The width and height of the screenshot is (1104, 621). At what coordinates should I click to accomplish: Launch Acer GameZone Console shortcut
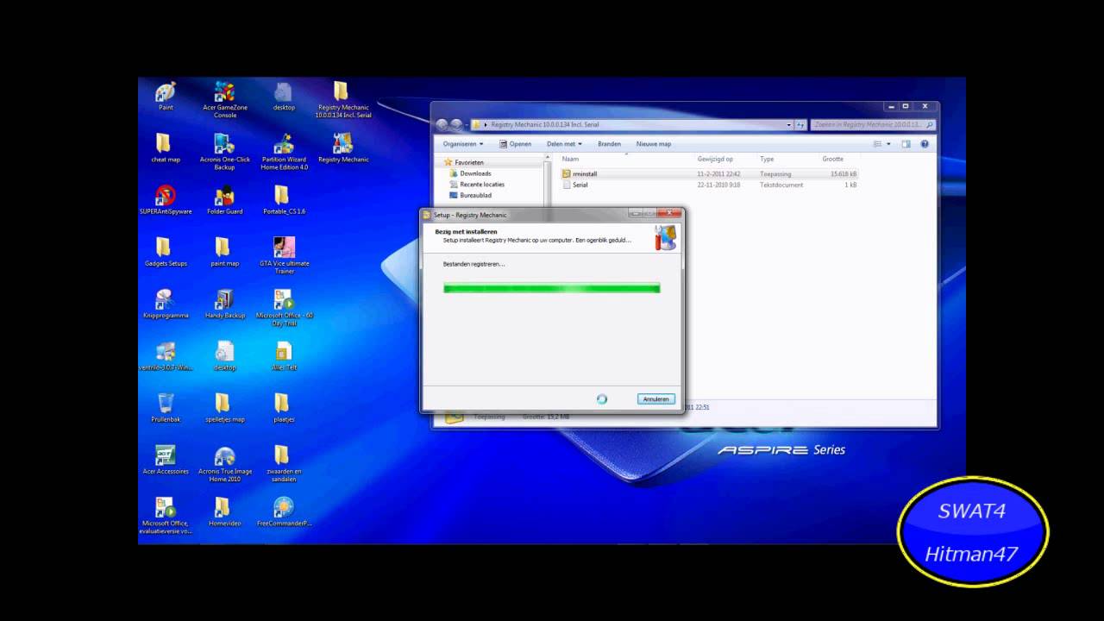225,99
